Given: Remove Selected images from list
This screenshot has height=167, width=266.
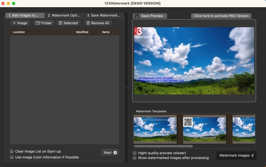Looking at the screenshot, I should 68,23.
